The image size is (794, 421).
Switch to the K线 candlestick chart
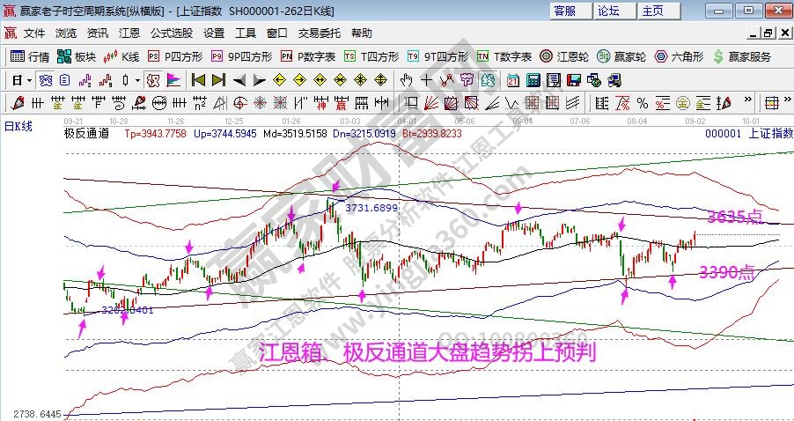click(x=121, y=56)
